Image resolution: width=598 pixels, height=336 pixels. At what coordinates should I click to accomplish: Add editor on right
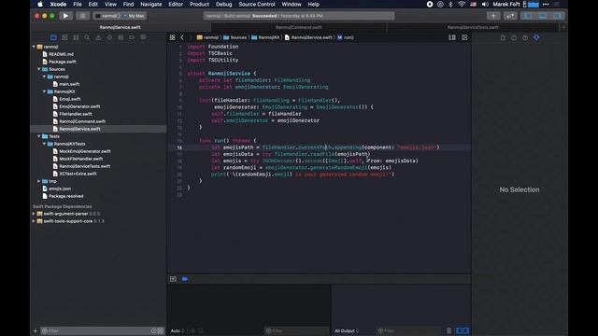464,37
